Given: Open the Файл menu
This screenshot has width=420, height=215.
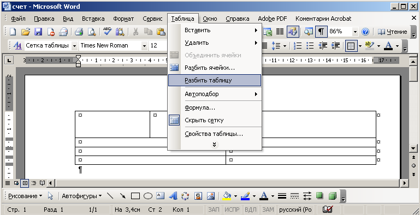Looking at the screenshot, I should pyautogui.click(x=18, y=19).
